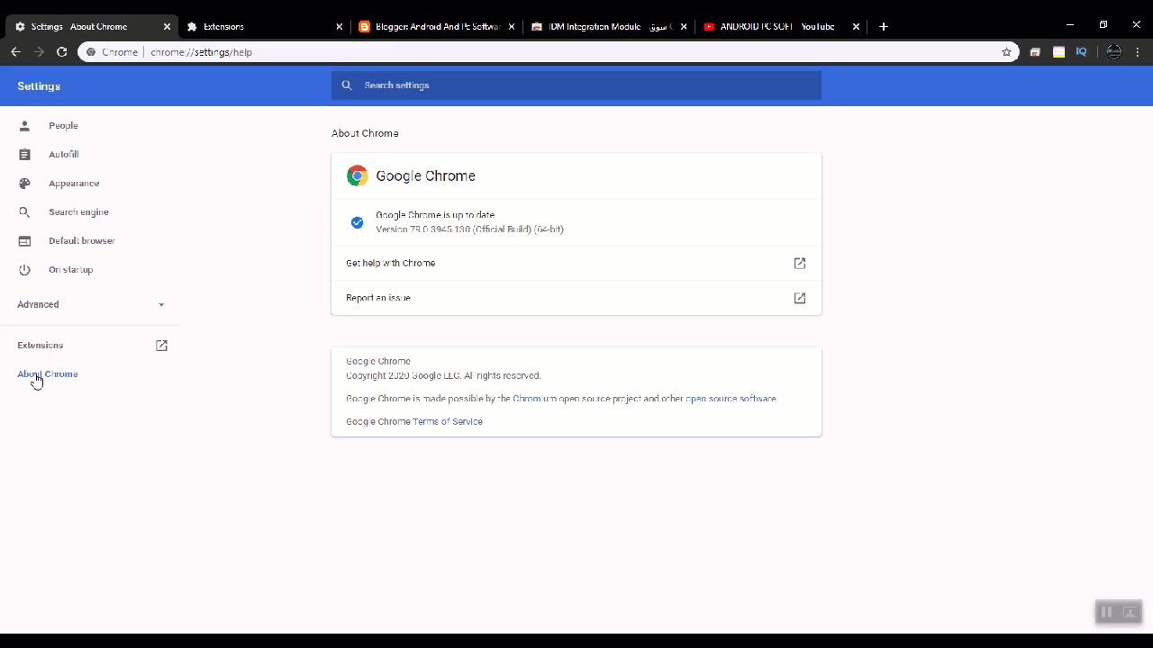The width and height of the screenshot is (1153, 648).
Task: Click the pause button in recorder overlay
Action: click(x=1107, y=612)
